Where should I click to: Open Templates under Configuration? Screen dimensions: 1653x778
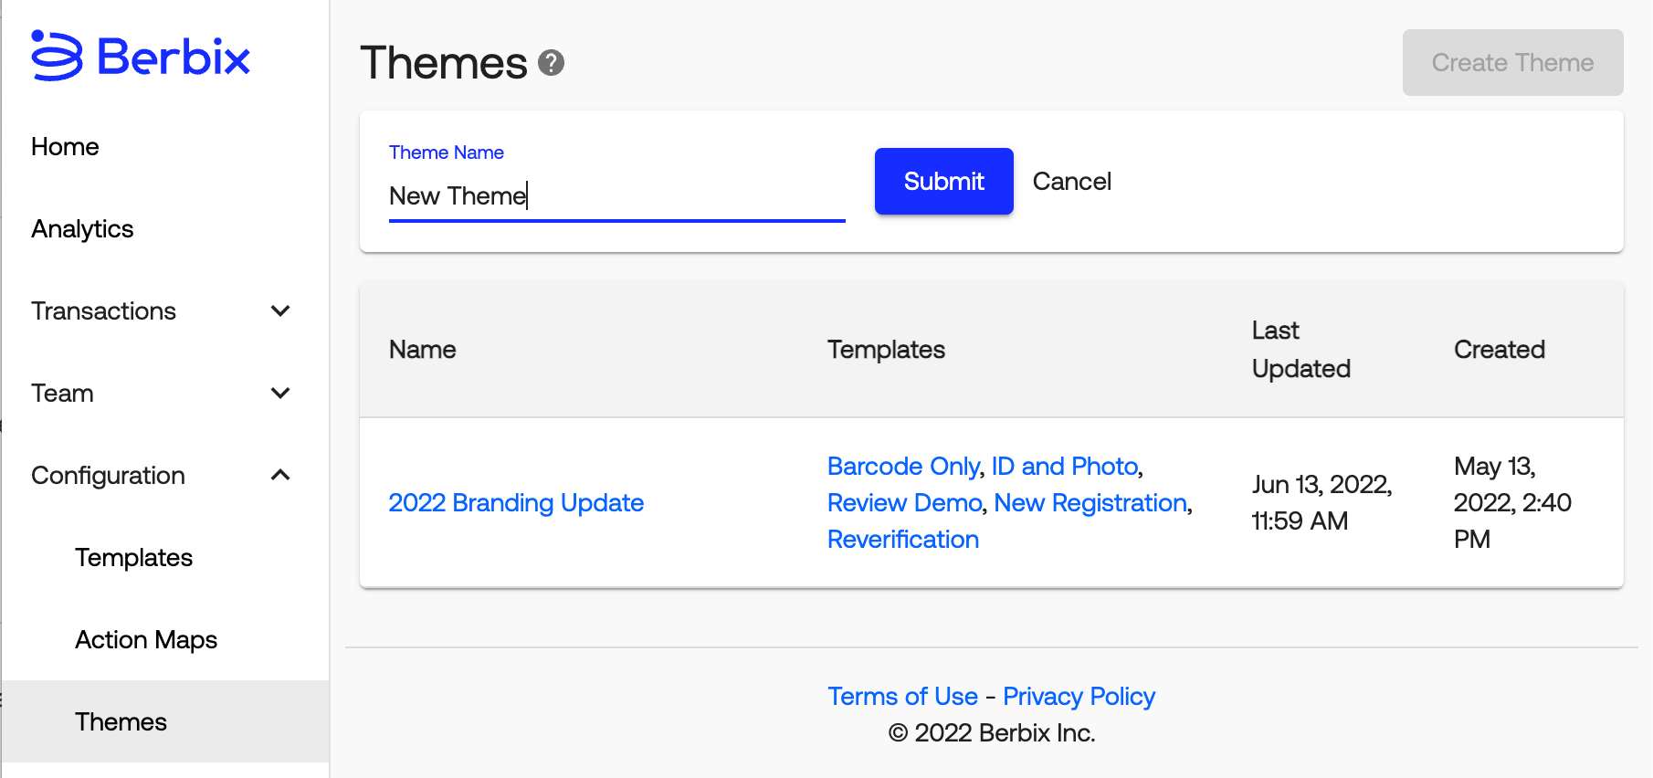pyautogui.click(x=133, y=558)
